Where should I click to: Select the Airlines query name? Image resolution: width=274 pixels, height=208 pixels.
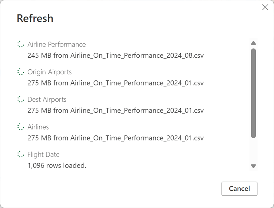(38, 127)
